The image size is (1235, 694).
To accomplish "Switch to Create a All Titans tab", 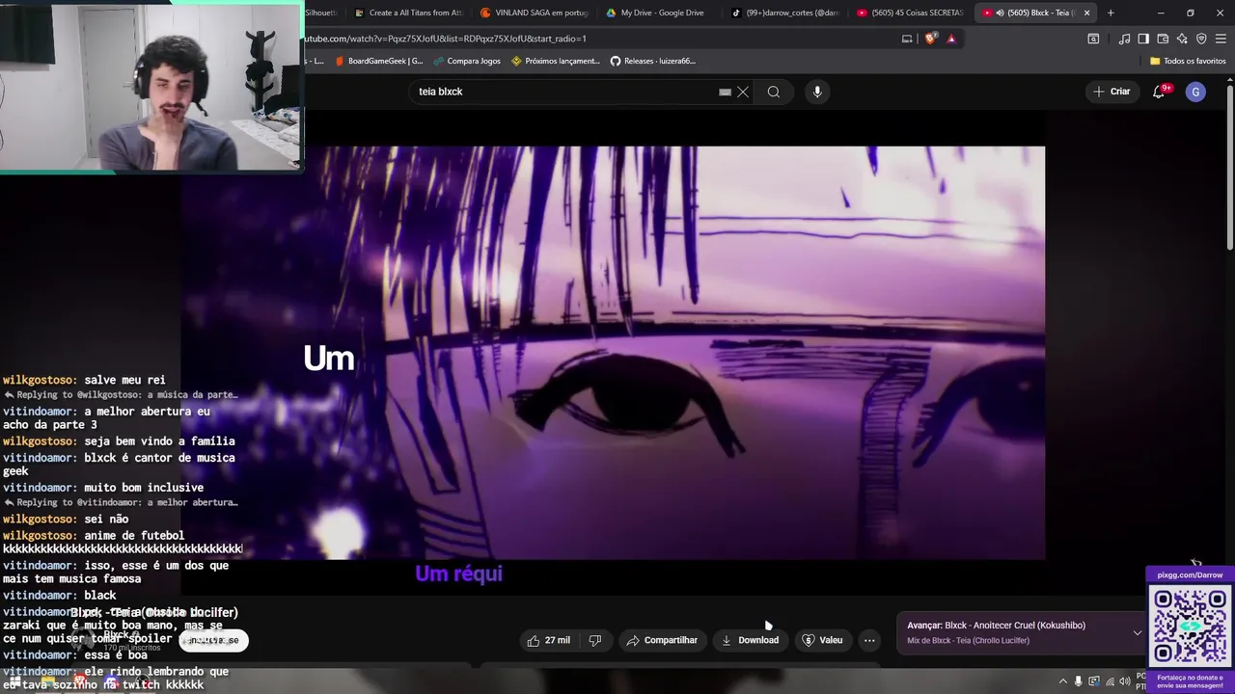I will point(408,13).
